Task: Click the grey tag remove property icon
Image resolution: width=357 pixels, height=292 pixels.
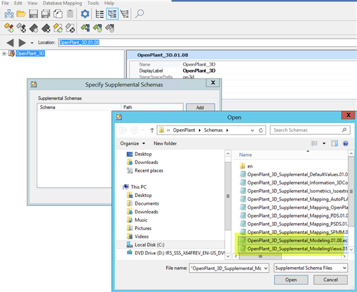Action: (70, 28)
